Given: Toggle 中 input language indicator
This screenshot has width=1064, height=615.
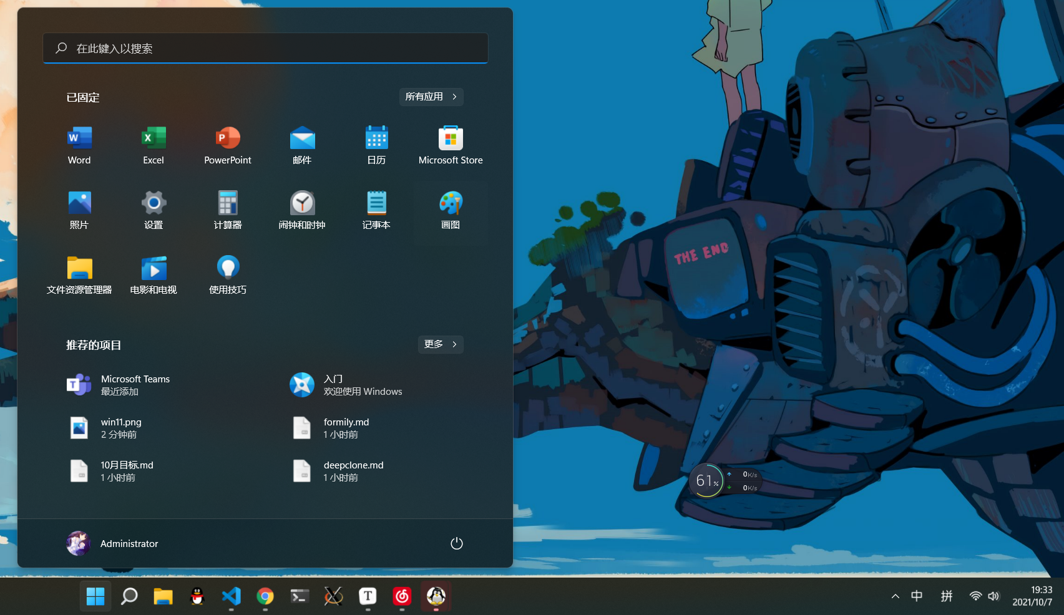Looking at the screenshot, I should click(x=917, y=596).
